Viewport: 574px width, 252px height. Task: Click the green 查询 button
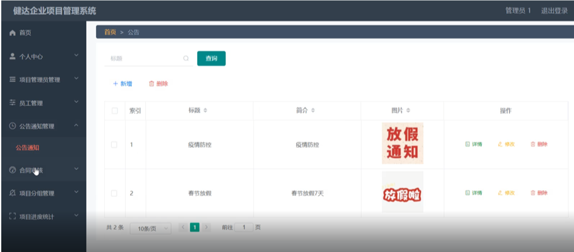point(211,58)
